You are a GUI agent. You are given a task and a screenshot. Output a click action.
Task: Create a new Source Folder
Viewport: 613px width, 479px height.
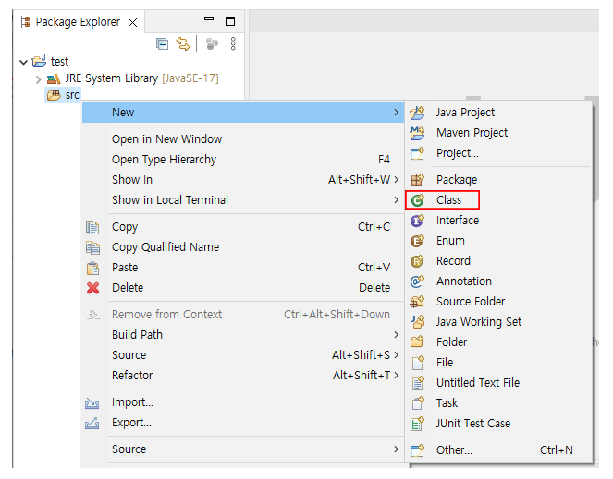tap(499, 302)
